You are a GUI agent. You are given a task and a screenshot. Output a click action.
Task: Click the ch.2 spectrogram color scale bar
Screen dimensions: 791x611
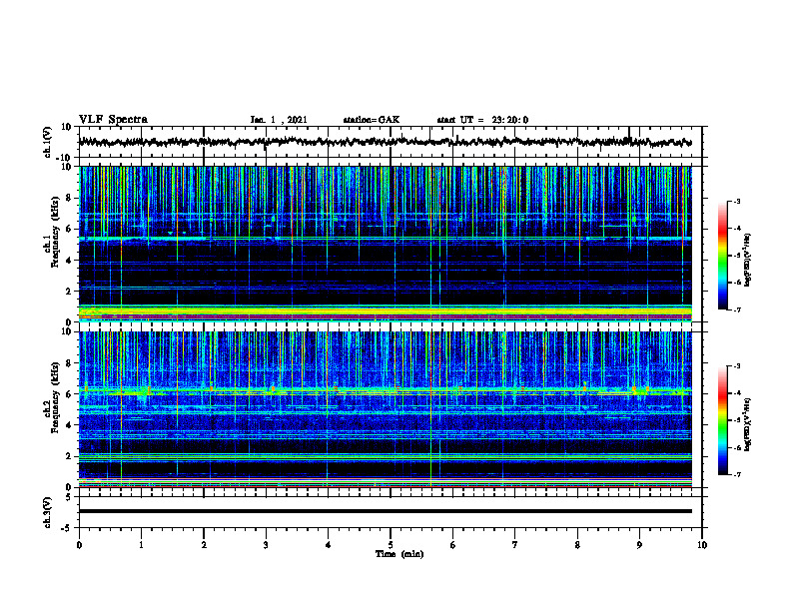tap(722, 420)
